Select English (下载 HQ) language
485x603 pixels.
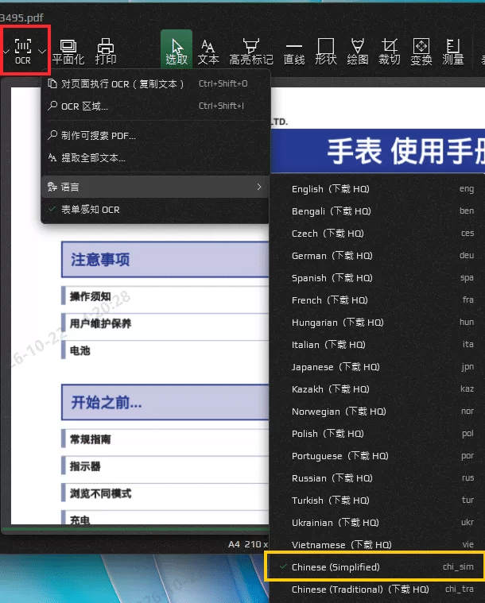(377, 189)
